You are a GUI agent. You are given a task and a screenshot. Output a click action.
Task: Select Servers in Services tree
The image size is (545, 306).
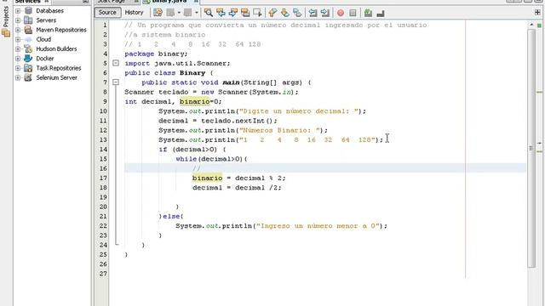coord(46,20)
